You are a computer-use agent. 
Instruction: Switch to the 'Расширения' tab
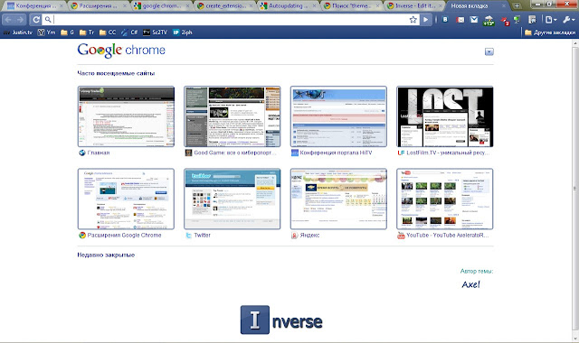pyautogui.click(x=98, y=6)
